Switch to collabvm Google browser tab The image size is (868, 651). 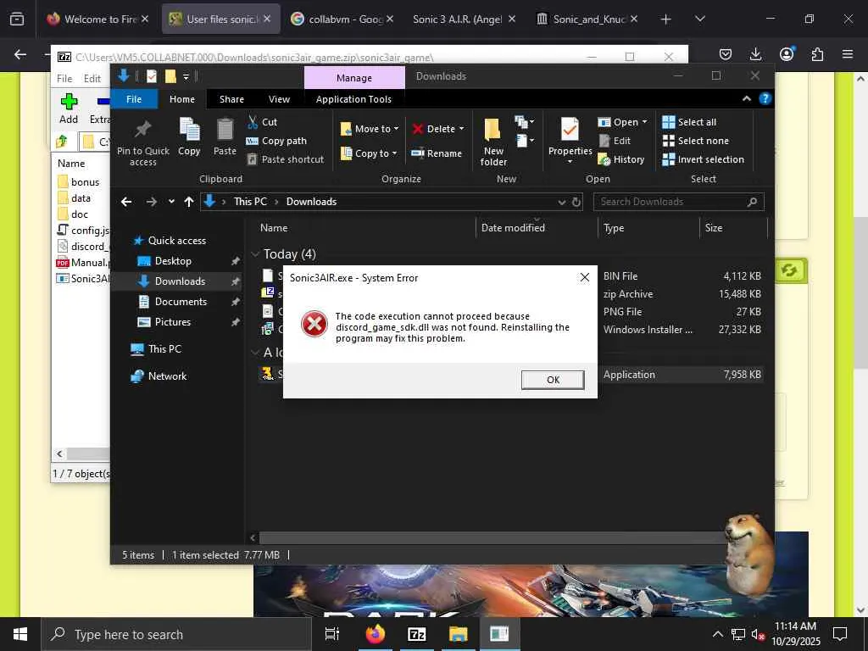pyautogui.click(x=343, y=19)
